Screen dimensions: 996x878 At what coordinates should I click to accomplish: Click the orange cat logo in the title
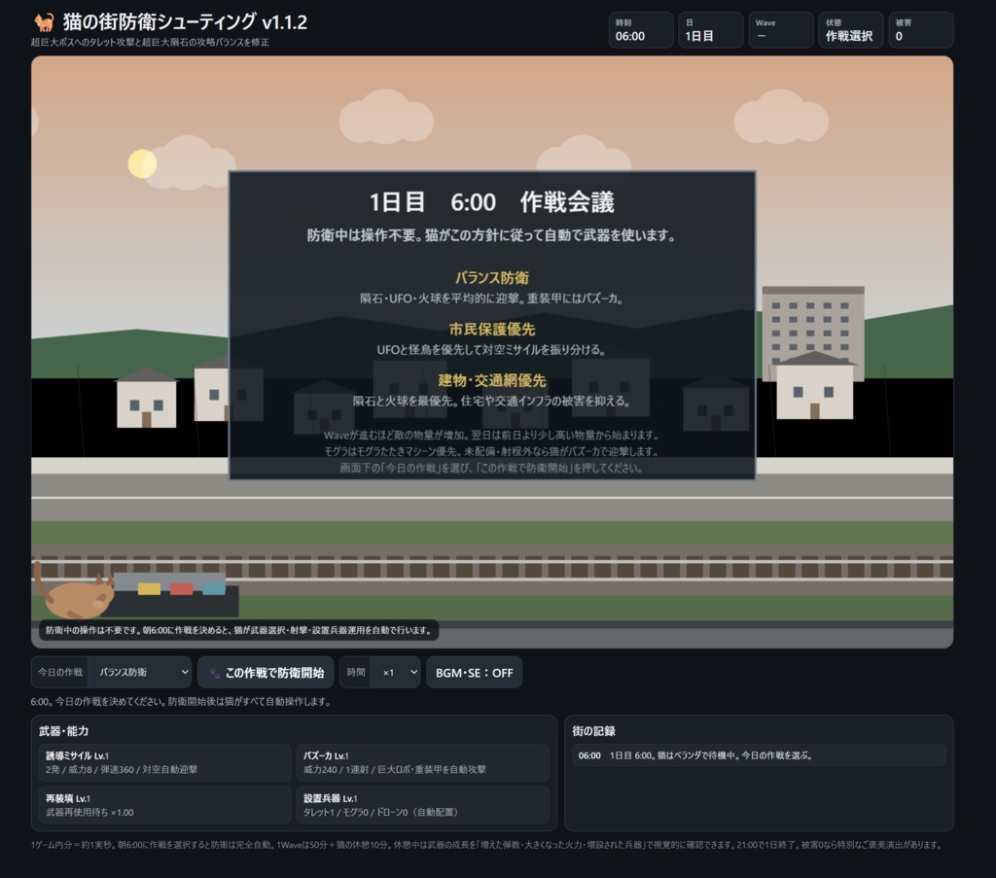(44, 22)
